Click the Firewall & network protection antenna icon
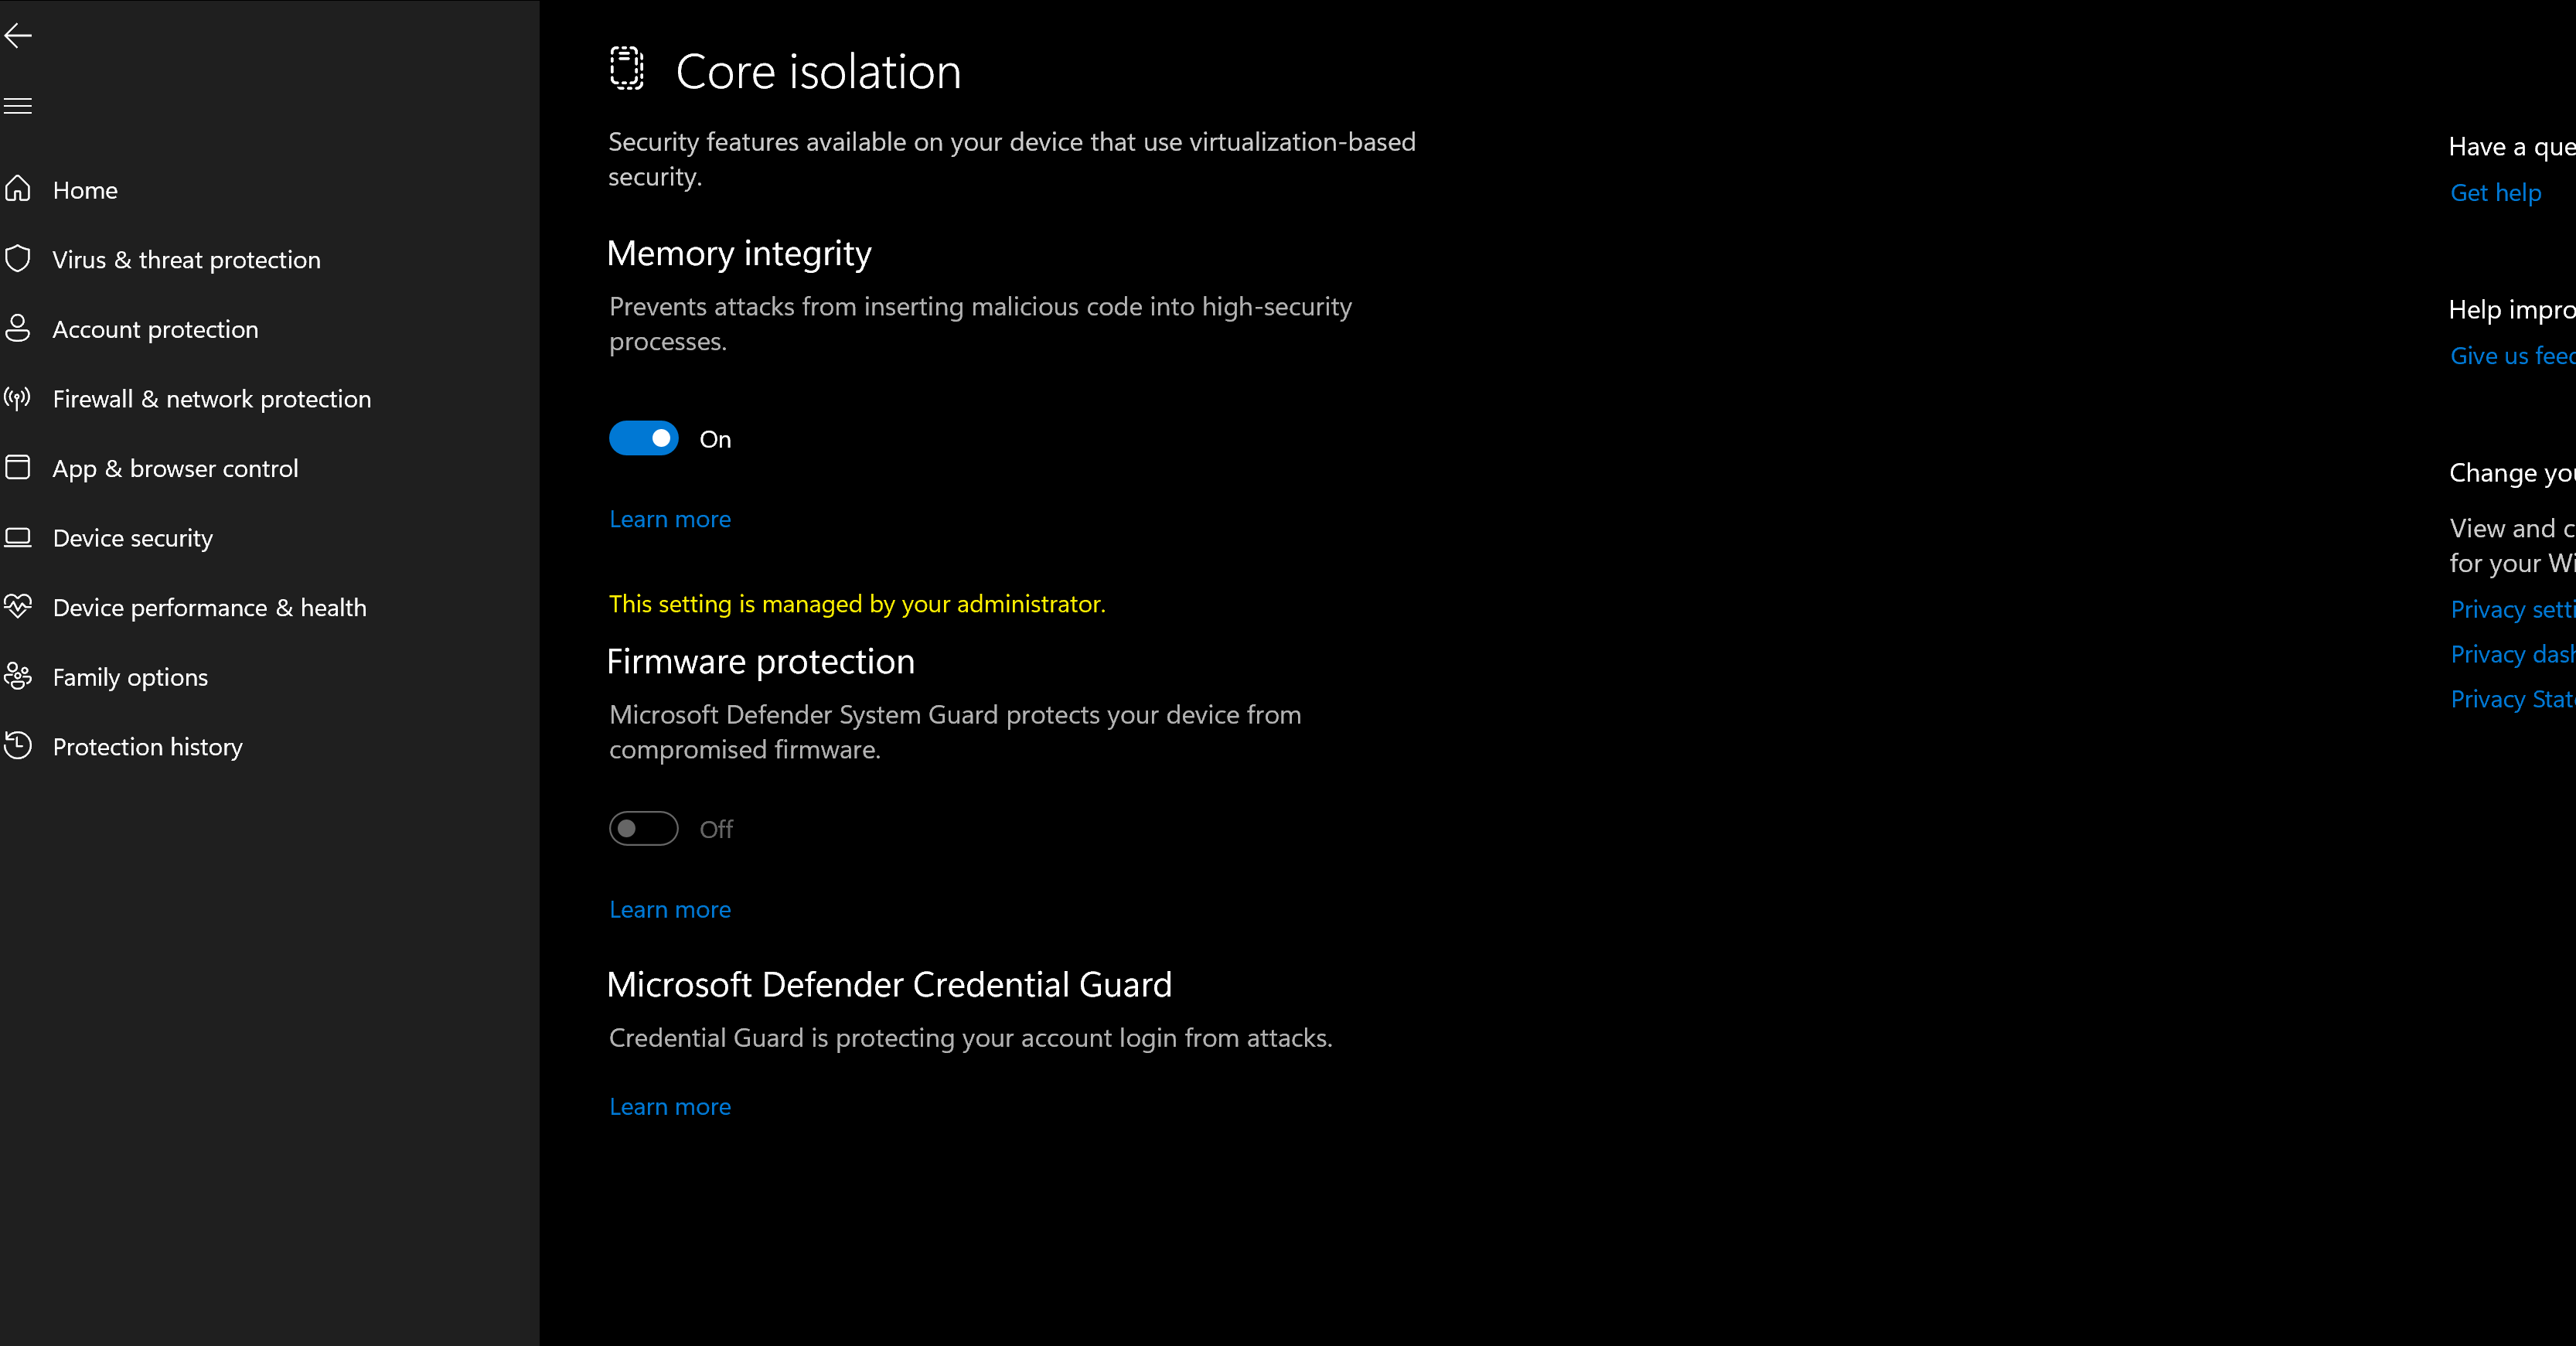The height and width of the screenshot is (1346, 2576). (18, 398)
